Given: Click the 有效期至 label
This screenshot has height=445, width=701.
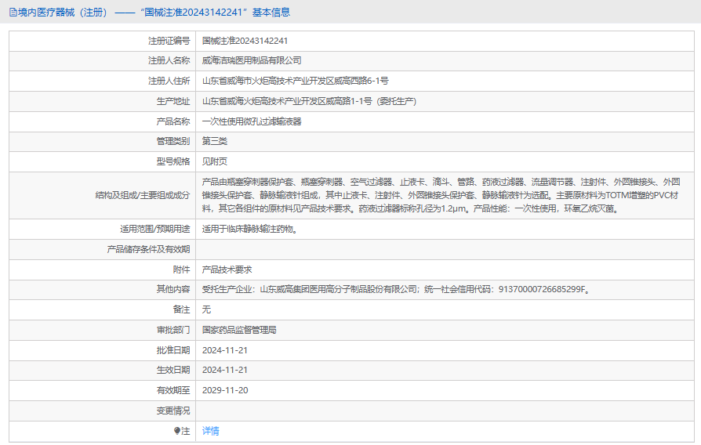Looking at the screenshot, I should point(173,390).
